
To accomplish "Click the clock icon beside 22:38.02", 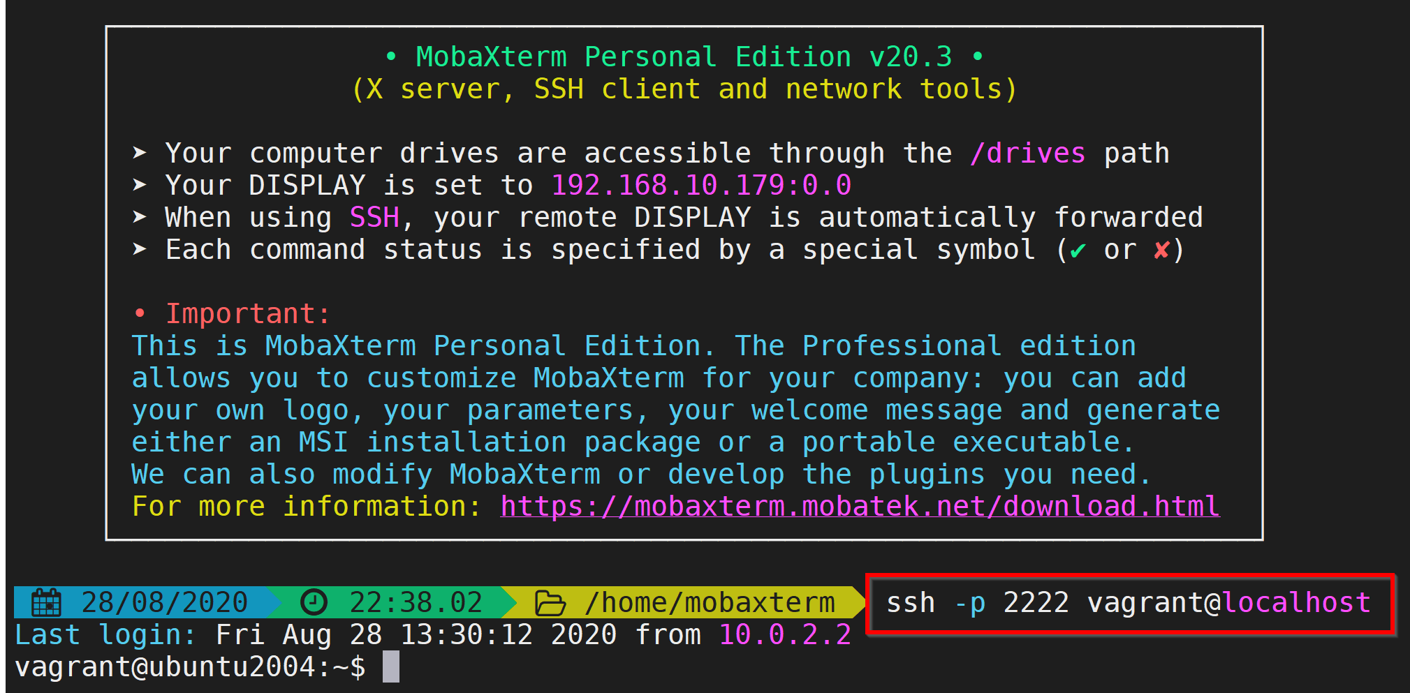I will (314, 602).
